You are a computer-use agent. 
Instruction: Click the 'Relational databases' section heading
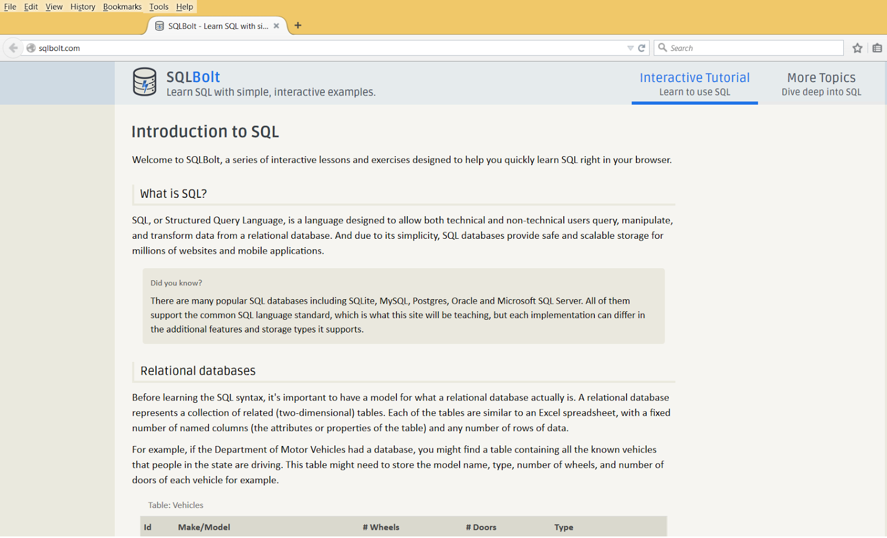coord(198,371)
